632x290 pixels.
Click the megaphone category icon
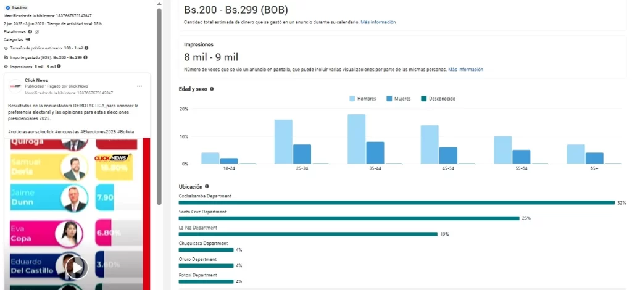[x=28, y=40]
